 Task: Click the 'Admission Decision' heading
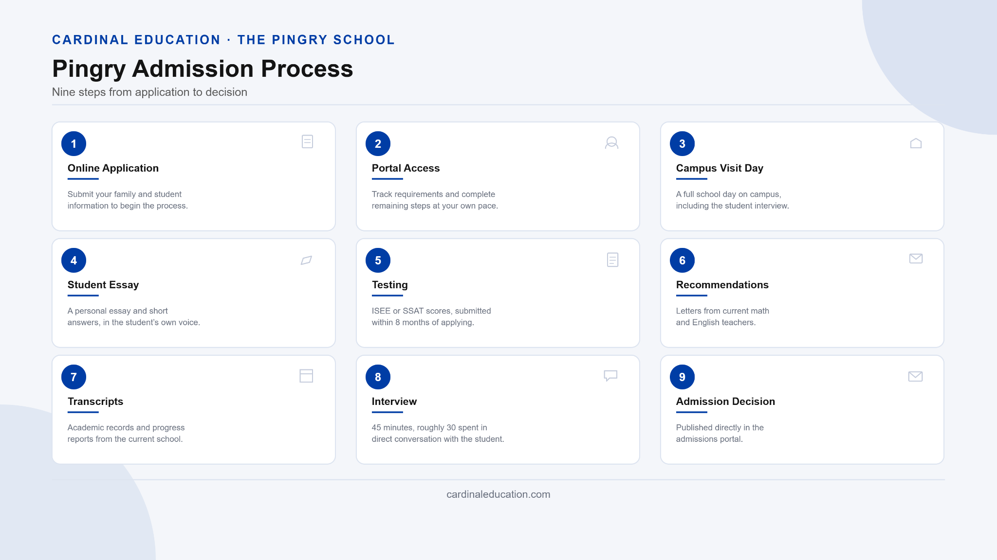[725, 402]
